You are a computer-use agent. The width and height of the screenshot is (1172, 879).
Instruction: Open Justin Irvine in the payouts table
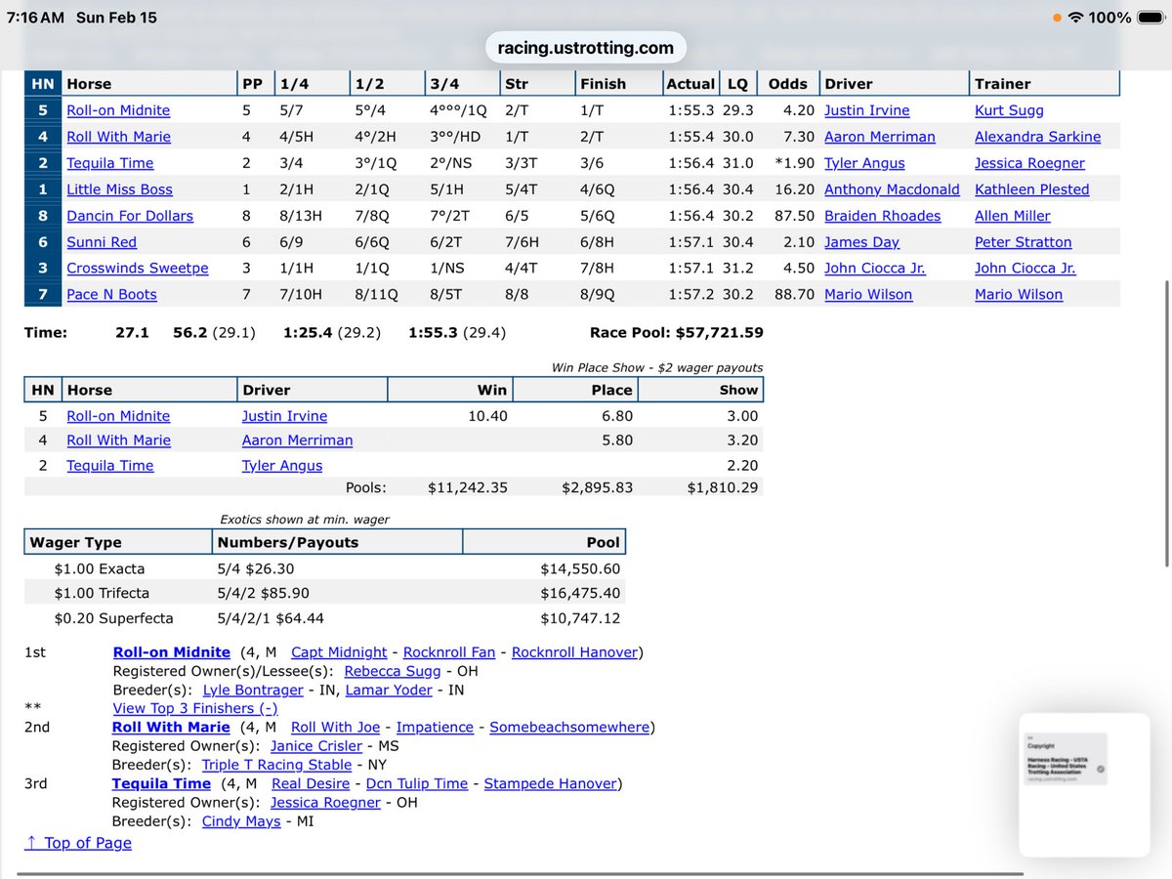point(284,416)
